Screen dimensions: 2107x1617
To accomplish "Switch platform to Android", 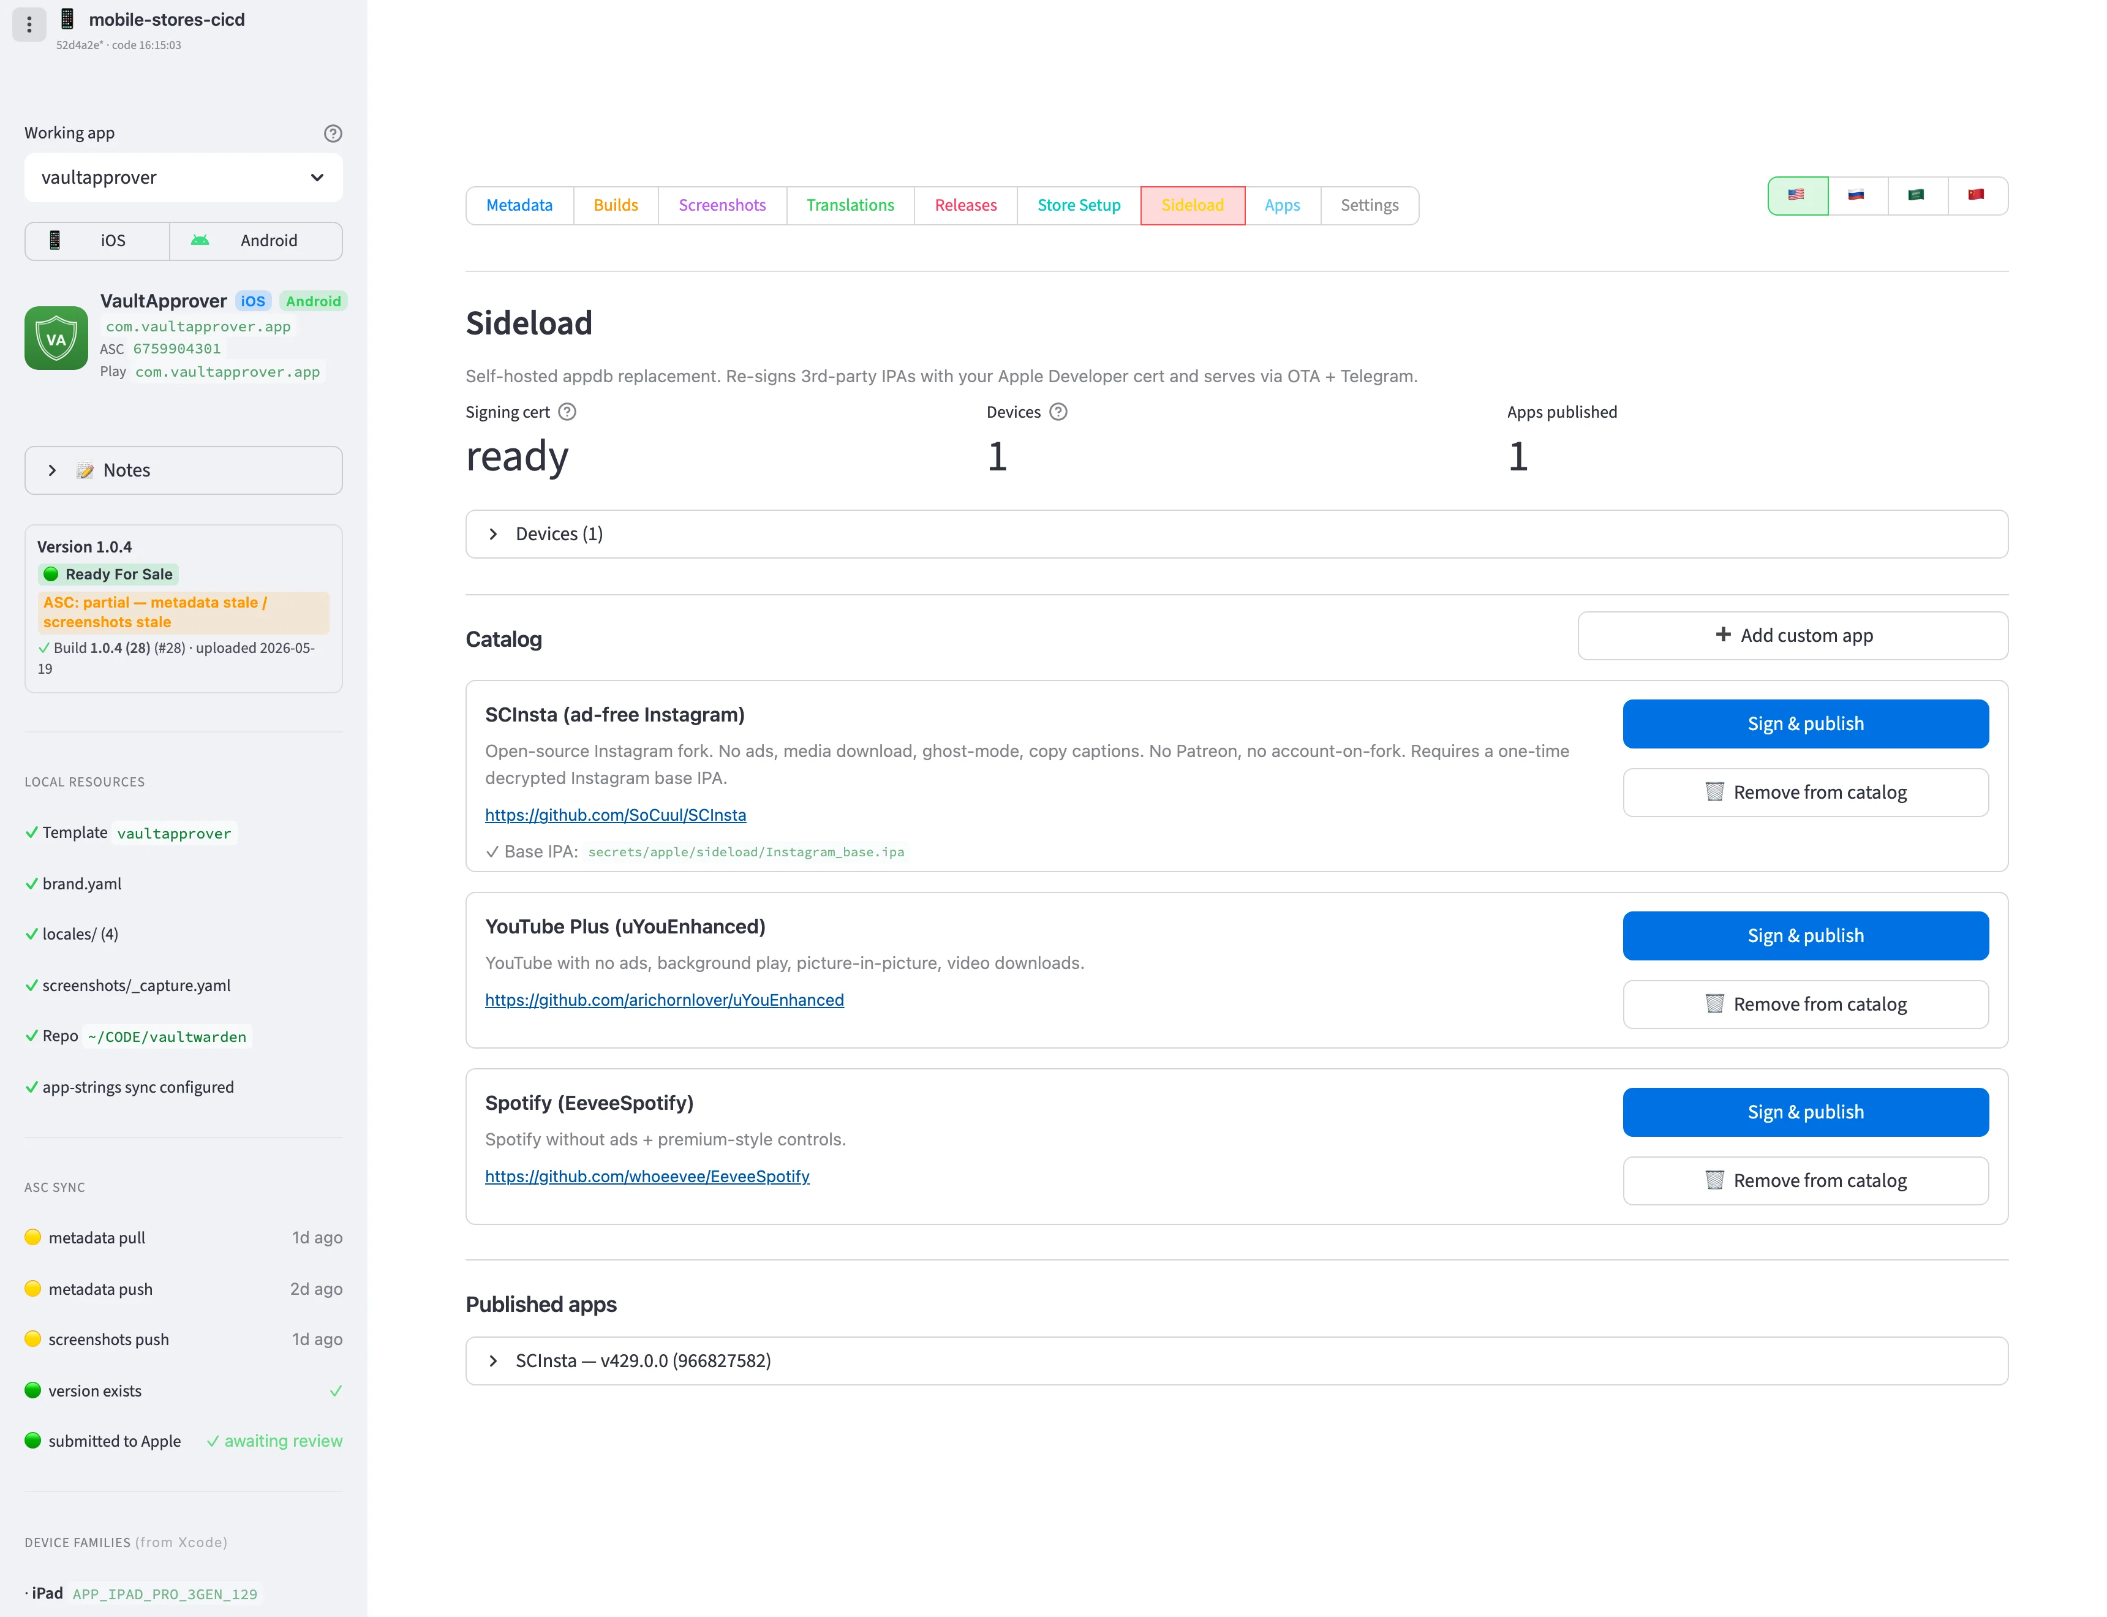I will (256, 241).
